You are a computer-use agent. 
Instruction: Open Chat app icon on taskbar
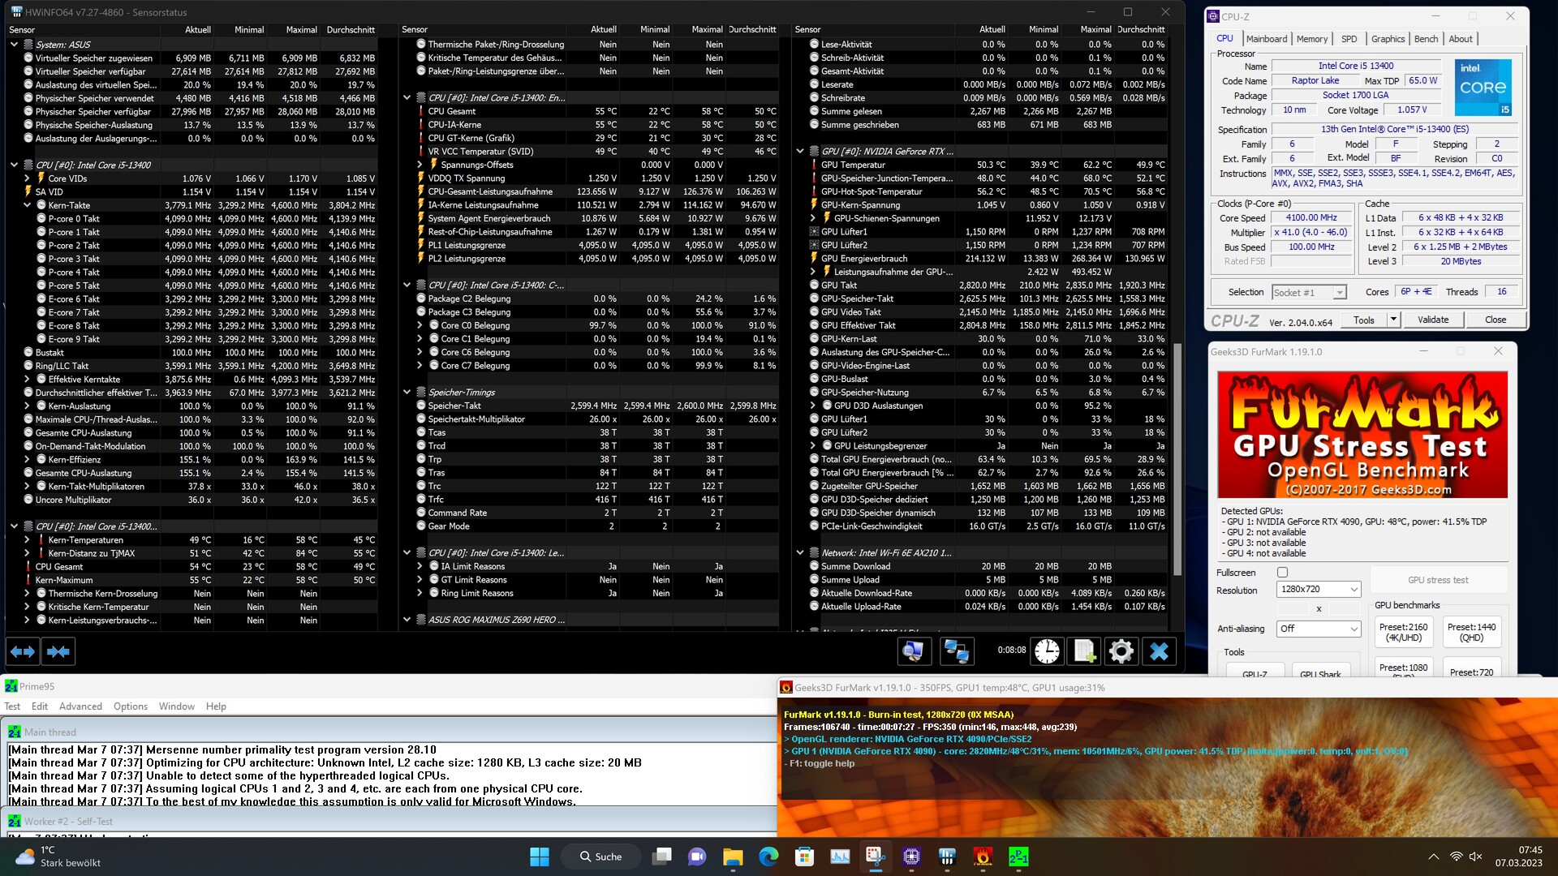(697, 857)
